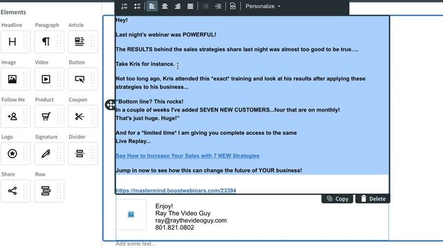Click the 'That's just huge. Huge!' line

pyautogui.click(x=147, y=118)
